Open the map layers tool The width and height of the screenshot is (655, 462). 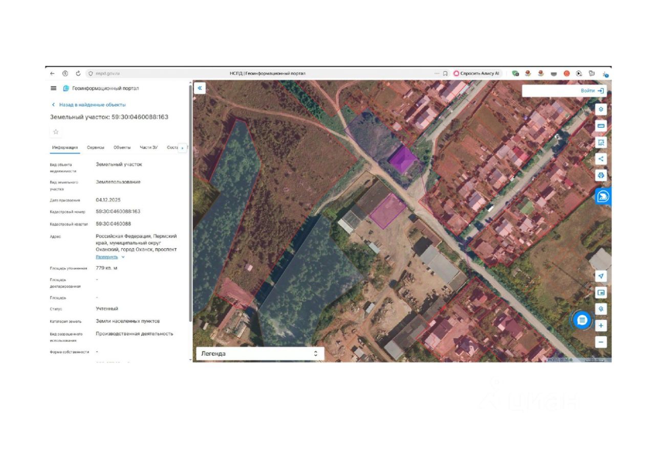(x=601, y=109)
